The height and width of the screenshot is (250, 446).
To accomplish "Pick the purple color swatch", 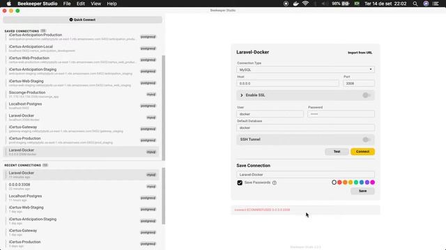I will tap(367, 182).
